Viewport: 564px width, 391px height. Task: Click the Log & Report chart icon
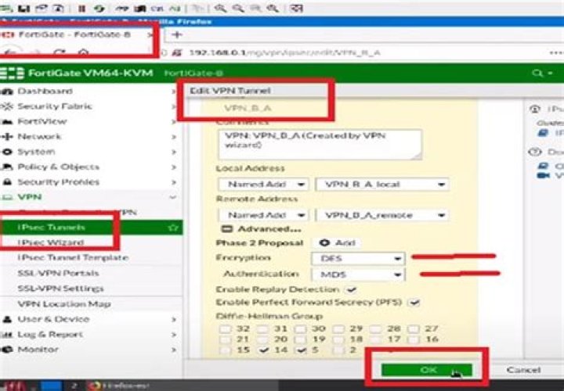[6, 335]
